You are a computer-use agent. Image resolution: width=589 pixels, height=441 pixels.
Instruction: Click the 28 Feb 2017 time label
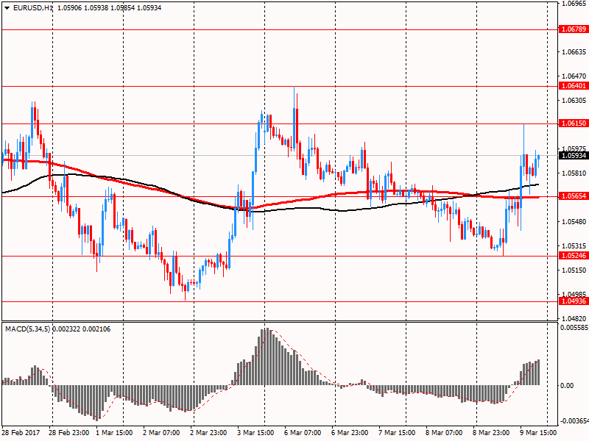tap(21, 432)
